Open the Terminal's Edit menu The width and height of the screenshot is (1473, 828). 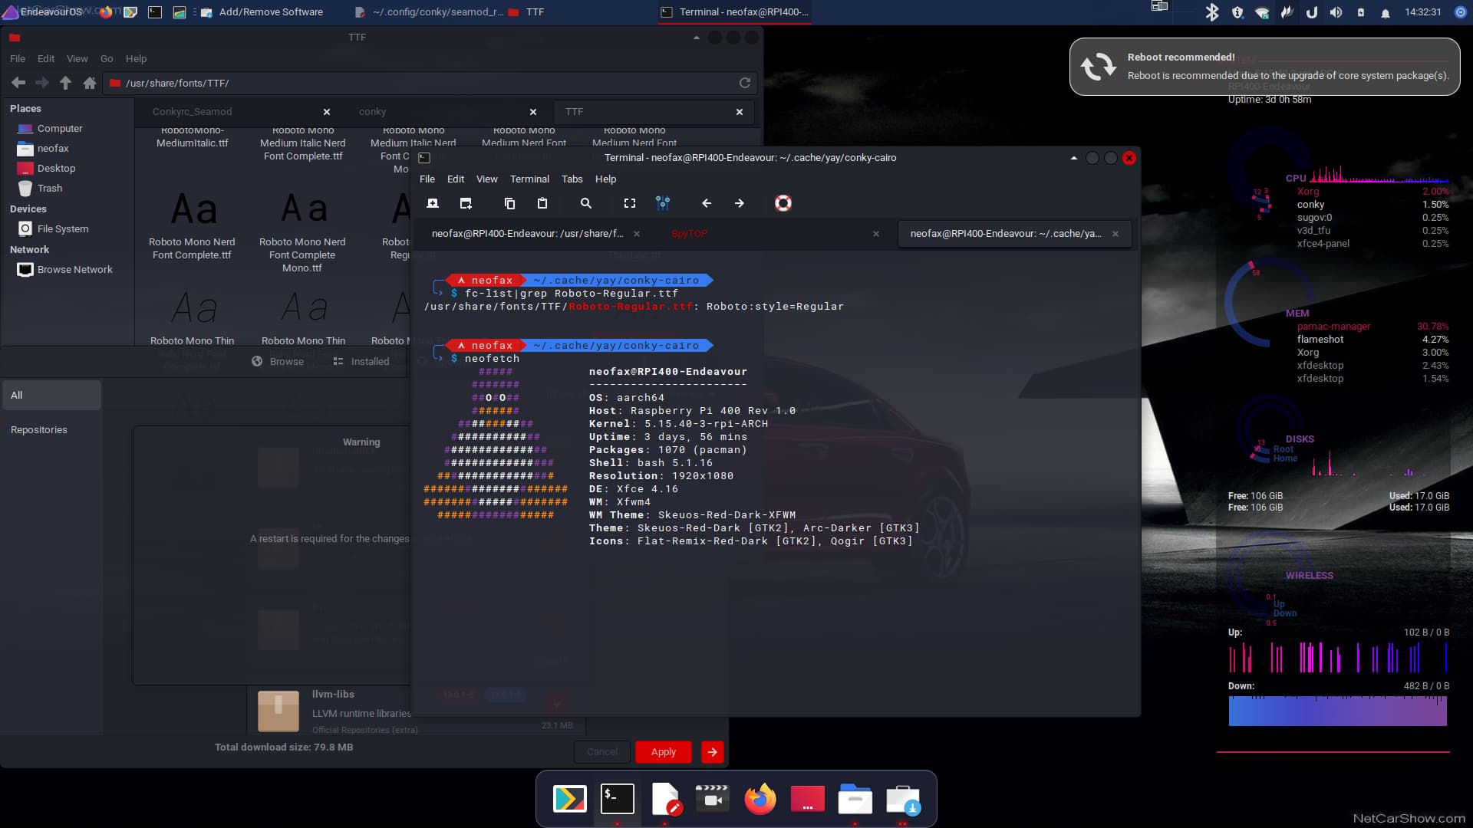click(456, 179)
